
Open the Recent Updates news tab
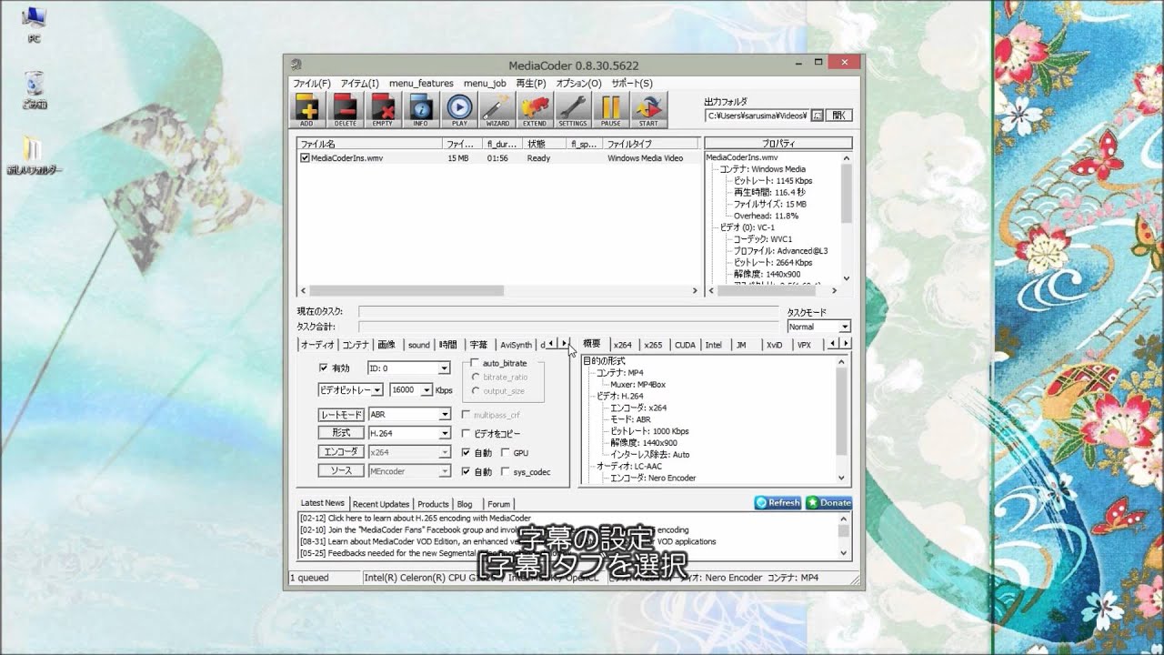coord(381,504)
